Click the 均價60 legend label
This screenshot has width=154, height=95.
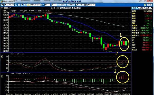[x=14, y=11]
